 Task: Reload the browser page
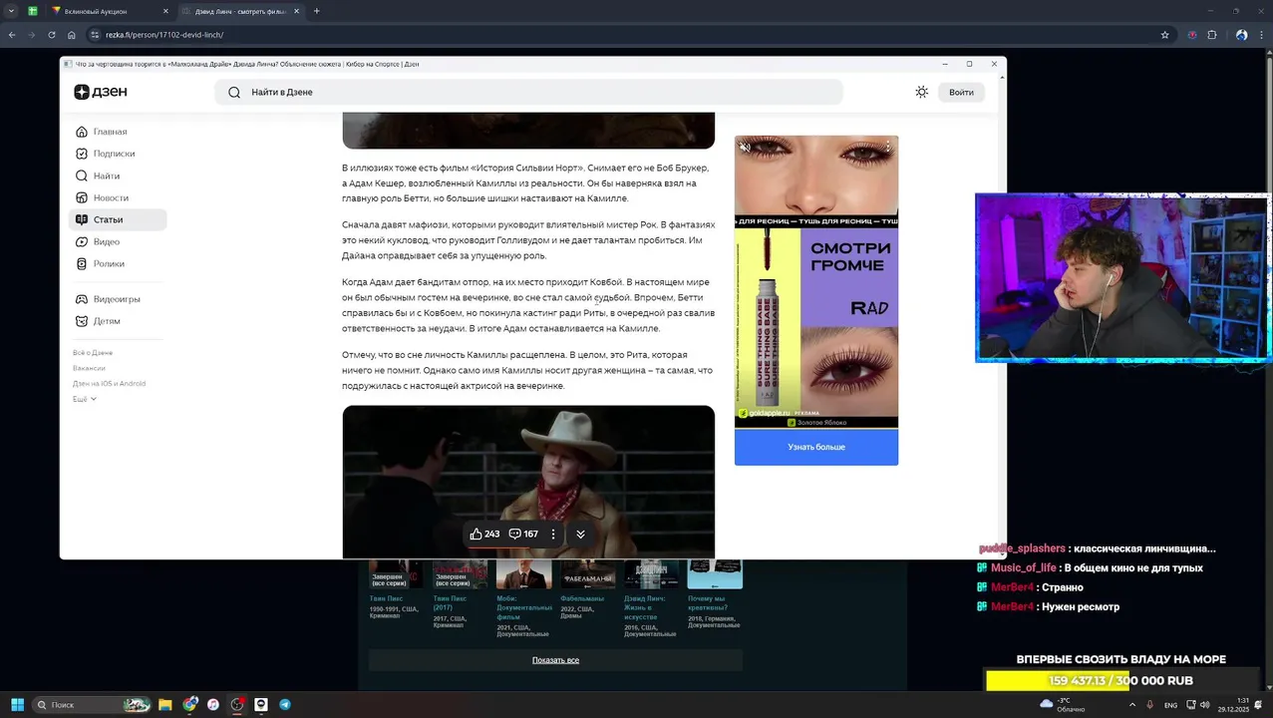click(52, 35)
